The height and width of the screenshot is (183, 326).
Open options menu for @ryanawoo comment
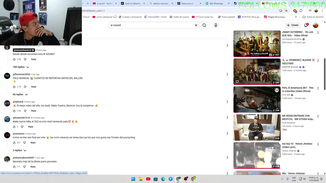point(227,133)
